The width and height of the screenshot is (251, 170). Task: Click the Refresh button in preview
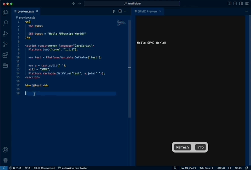(x=182, y=147)
